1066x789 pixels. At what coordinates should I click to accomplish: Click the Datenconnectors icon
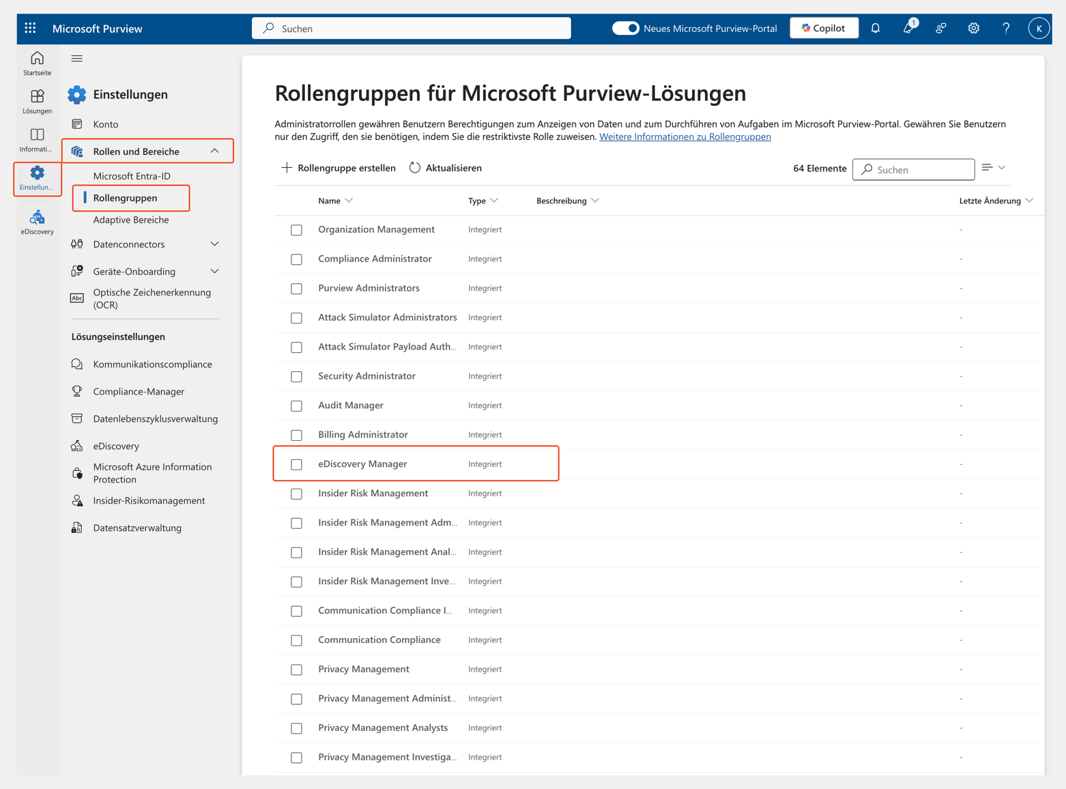(77, 244)
